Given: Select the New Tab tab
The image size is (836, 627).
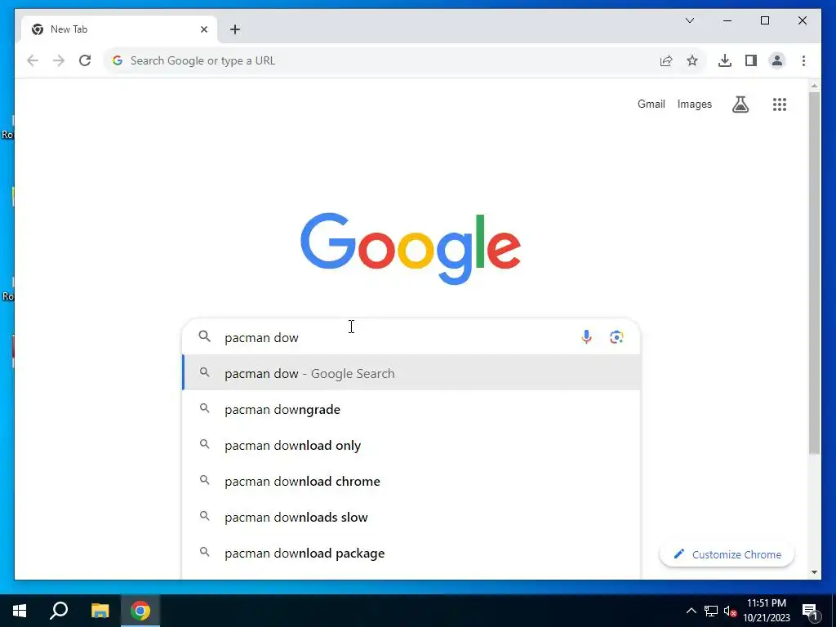Looking at the screenshot, I should [119, 29].
